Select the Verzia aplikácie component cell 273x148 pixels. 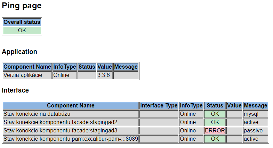pos(27,75)
